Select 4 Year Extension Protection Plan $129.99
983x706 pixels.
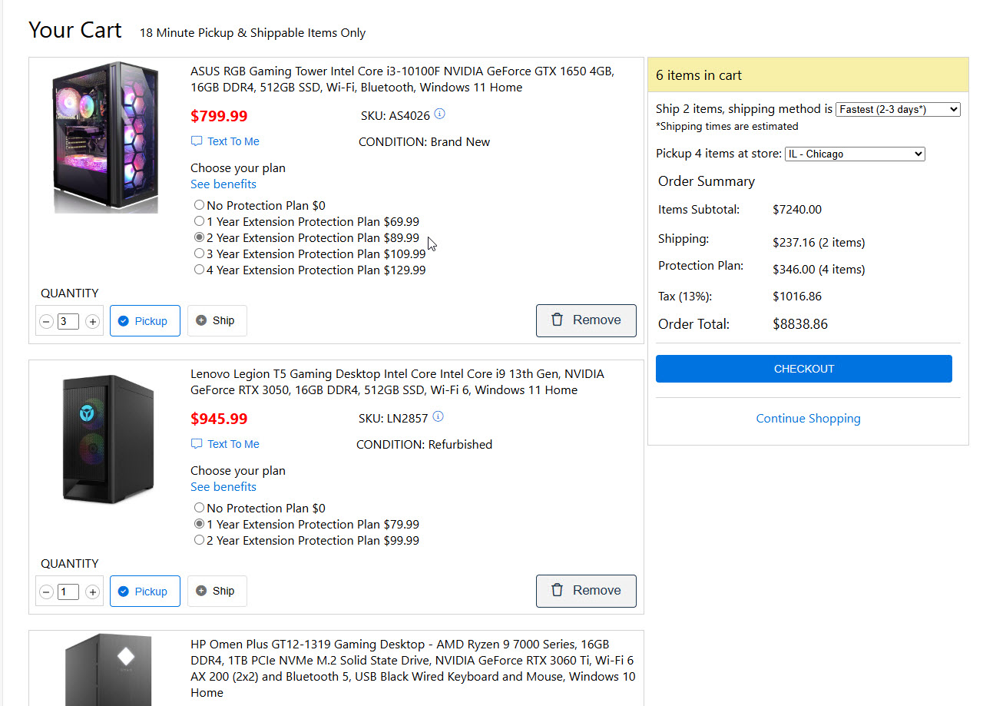point(200,270)
